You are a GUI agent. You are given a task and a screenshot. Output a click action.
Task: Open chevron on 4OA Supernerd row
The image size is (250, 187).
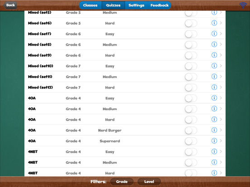[221, 141]
